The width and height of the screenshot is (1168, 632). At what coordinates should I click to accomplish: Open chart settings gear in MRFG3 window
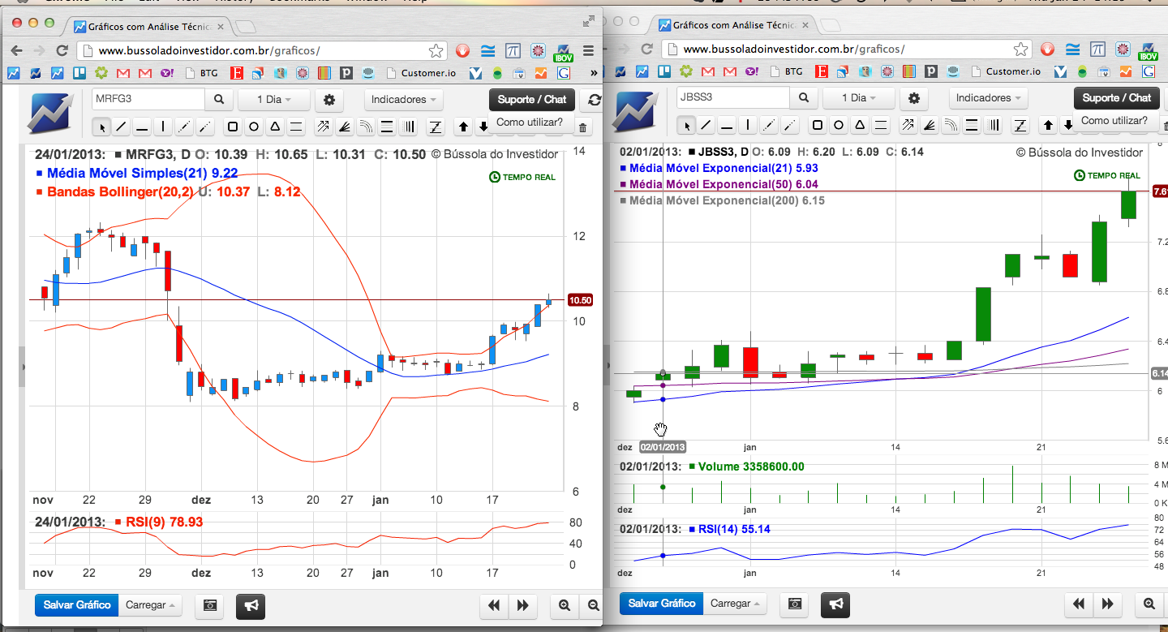(329, 100)
